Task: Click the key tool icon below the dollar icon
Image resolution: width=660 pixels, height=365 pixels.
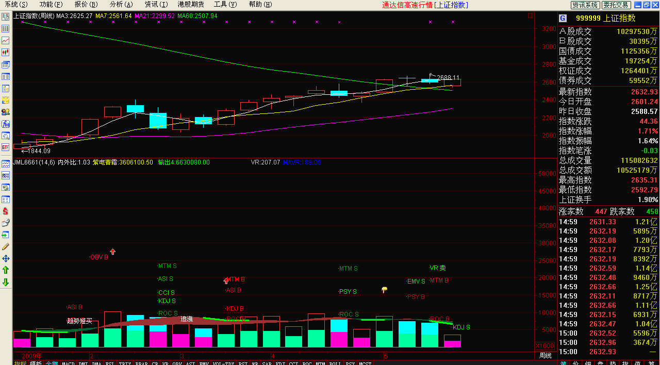Action: tap(6, 223)
